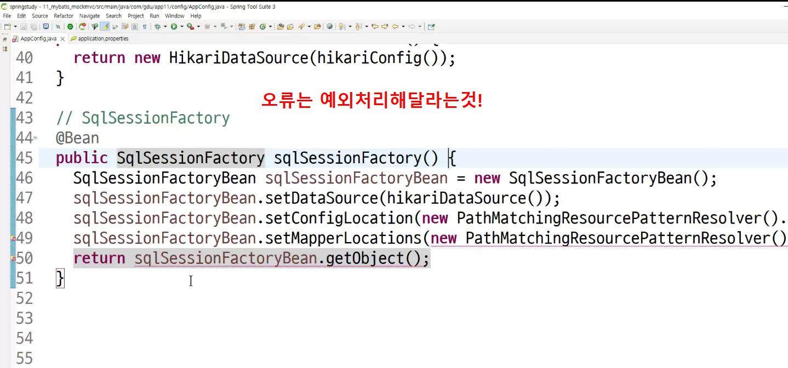
Task: Click line number 52 in the gutter
Action: [x=24, y=298]
